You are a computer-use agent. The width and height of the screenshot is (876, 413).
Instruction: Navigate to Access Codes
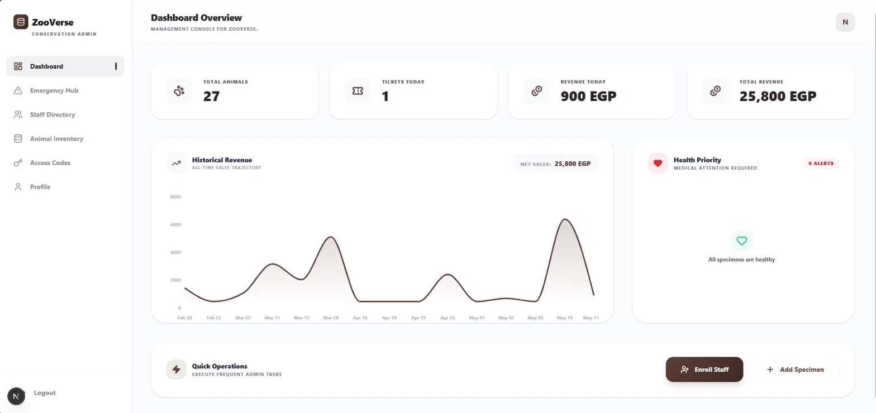[65, 163]
